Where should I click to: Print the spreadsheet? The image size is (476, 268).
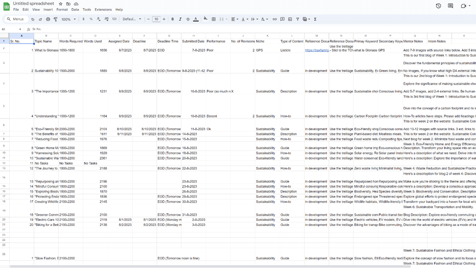pos(48,19)
